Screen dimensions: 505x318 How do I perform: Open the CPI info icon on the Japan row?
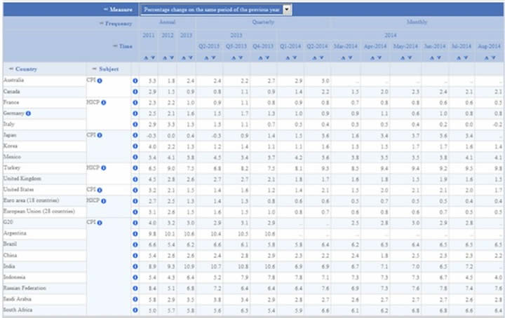tap(100, 135)
